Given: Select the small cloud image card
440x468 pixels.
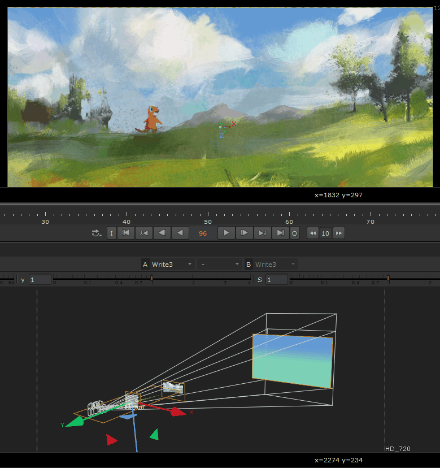Looking at the screenshot, I should point(173,387).
